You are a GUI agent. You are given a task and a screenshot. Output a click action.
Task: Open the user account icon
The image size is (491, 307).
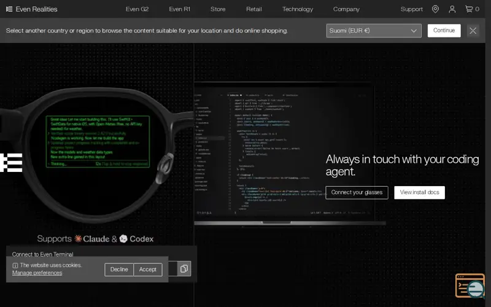(x=452, y=9)
